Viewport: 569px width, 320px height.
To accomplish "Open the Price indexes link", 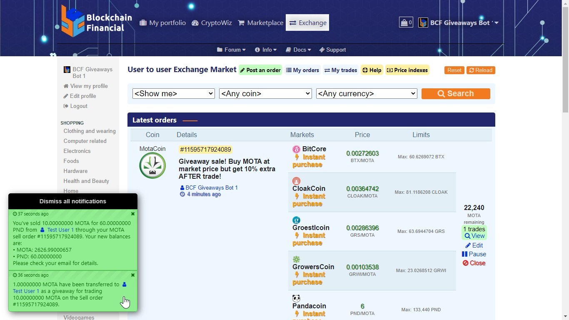I will click(x=407, y=70).
